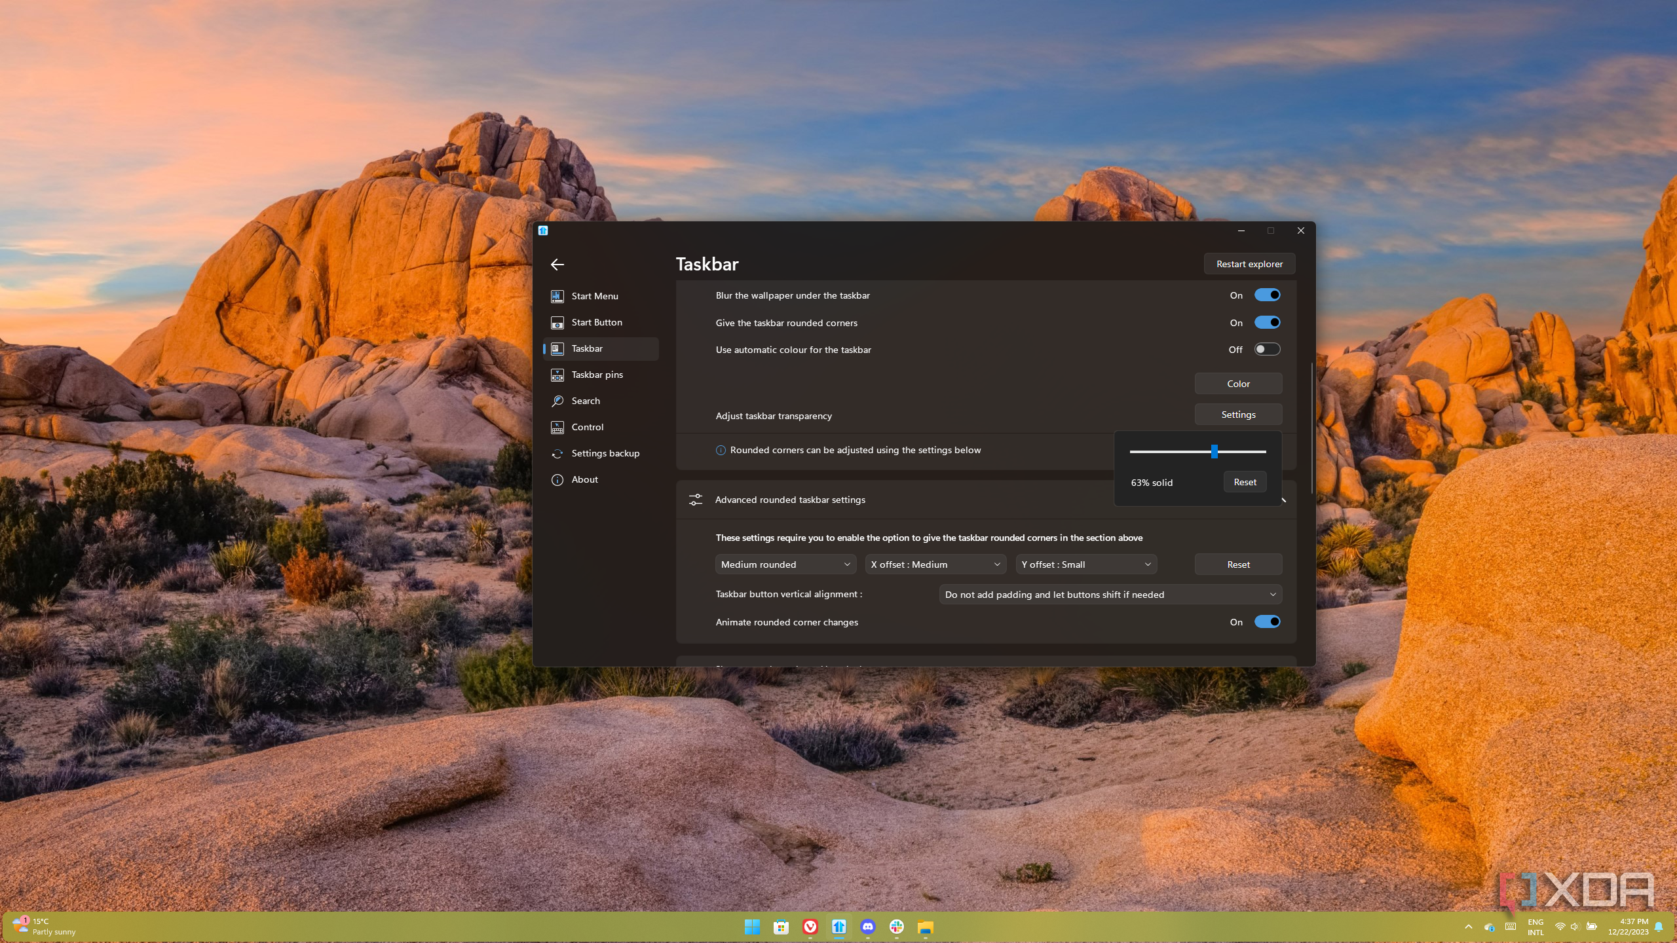Viewport: 1677px width, 943px height.
Task: Click 'Taskbar button vertical alignment' label
Action: click(789, 594)
